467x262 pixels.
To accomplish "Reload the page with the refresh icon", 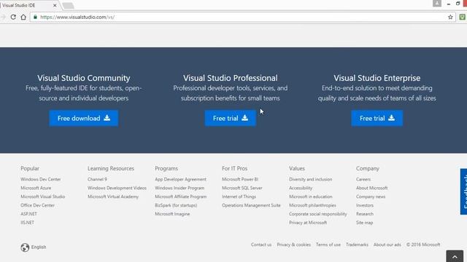I will point(13,17).
